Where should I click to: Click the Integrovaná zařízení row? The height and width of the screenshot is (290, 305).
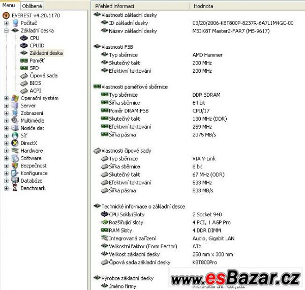pyautogui.click(x=168, y=239)
